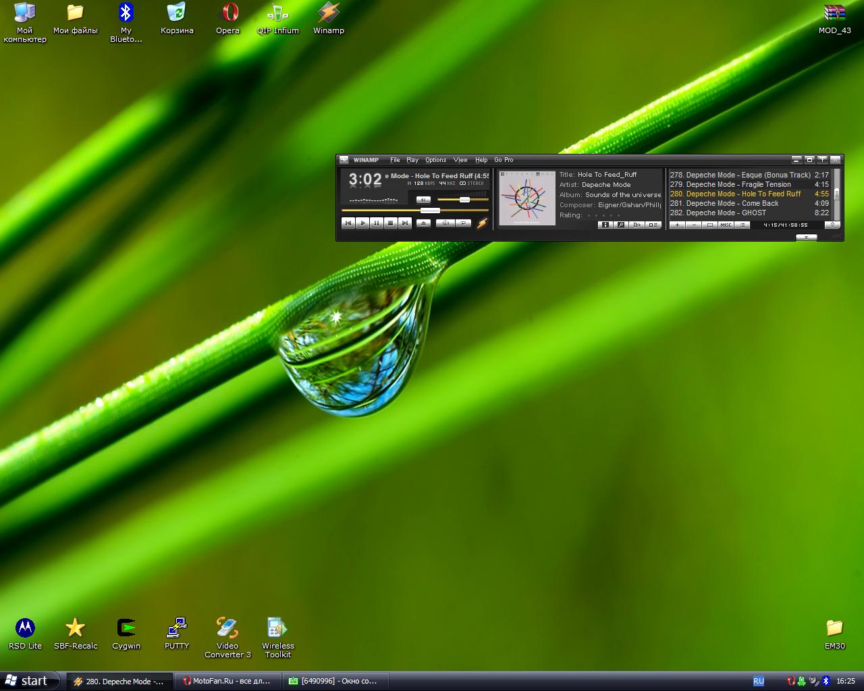Viewport: 864px width, 691px height.
Task: Select the Opera desktop icon
Action: (x=228, y=18)
